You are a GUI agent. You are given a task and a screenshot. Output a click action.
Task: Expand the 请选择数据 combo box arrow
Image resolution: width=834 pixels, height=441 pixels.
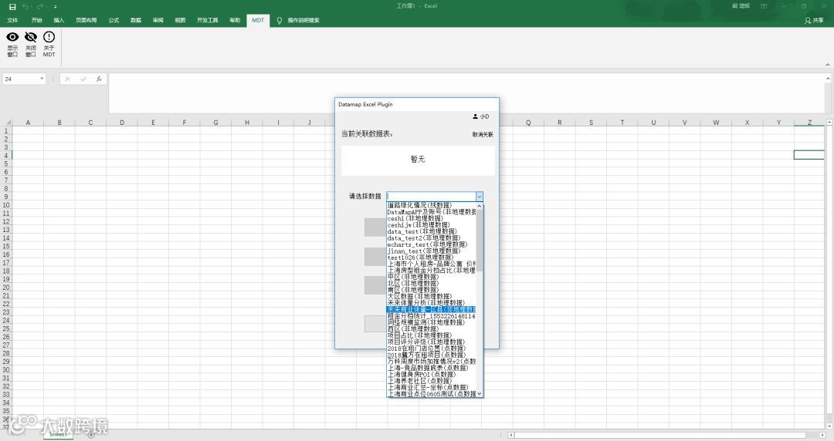pos(480,197)
